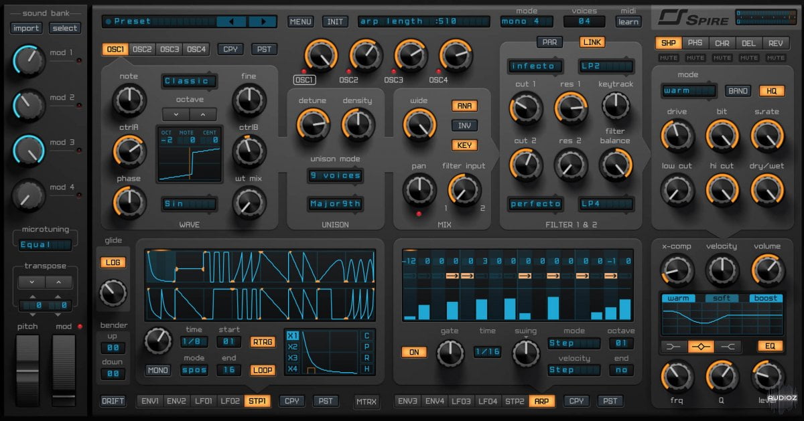Select the X2 stepper multiplier

pos(292,347)
